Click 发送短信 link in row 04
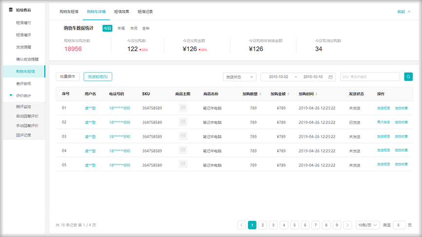The image size is (422, 237). tap(384, 150)
